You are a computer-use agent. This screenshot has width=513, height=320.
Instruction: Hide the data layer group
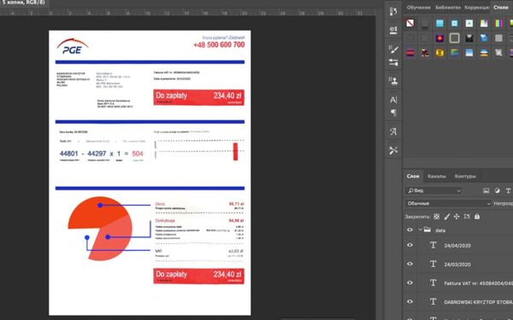click(x=410, y=230)
